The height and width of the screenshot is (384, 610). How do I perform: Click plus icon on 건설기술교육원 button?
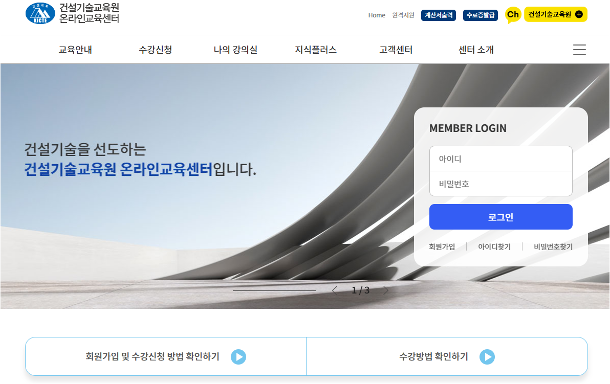coord(579,14)
